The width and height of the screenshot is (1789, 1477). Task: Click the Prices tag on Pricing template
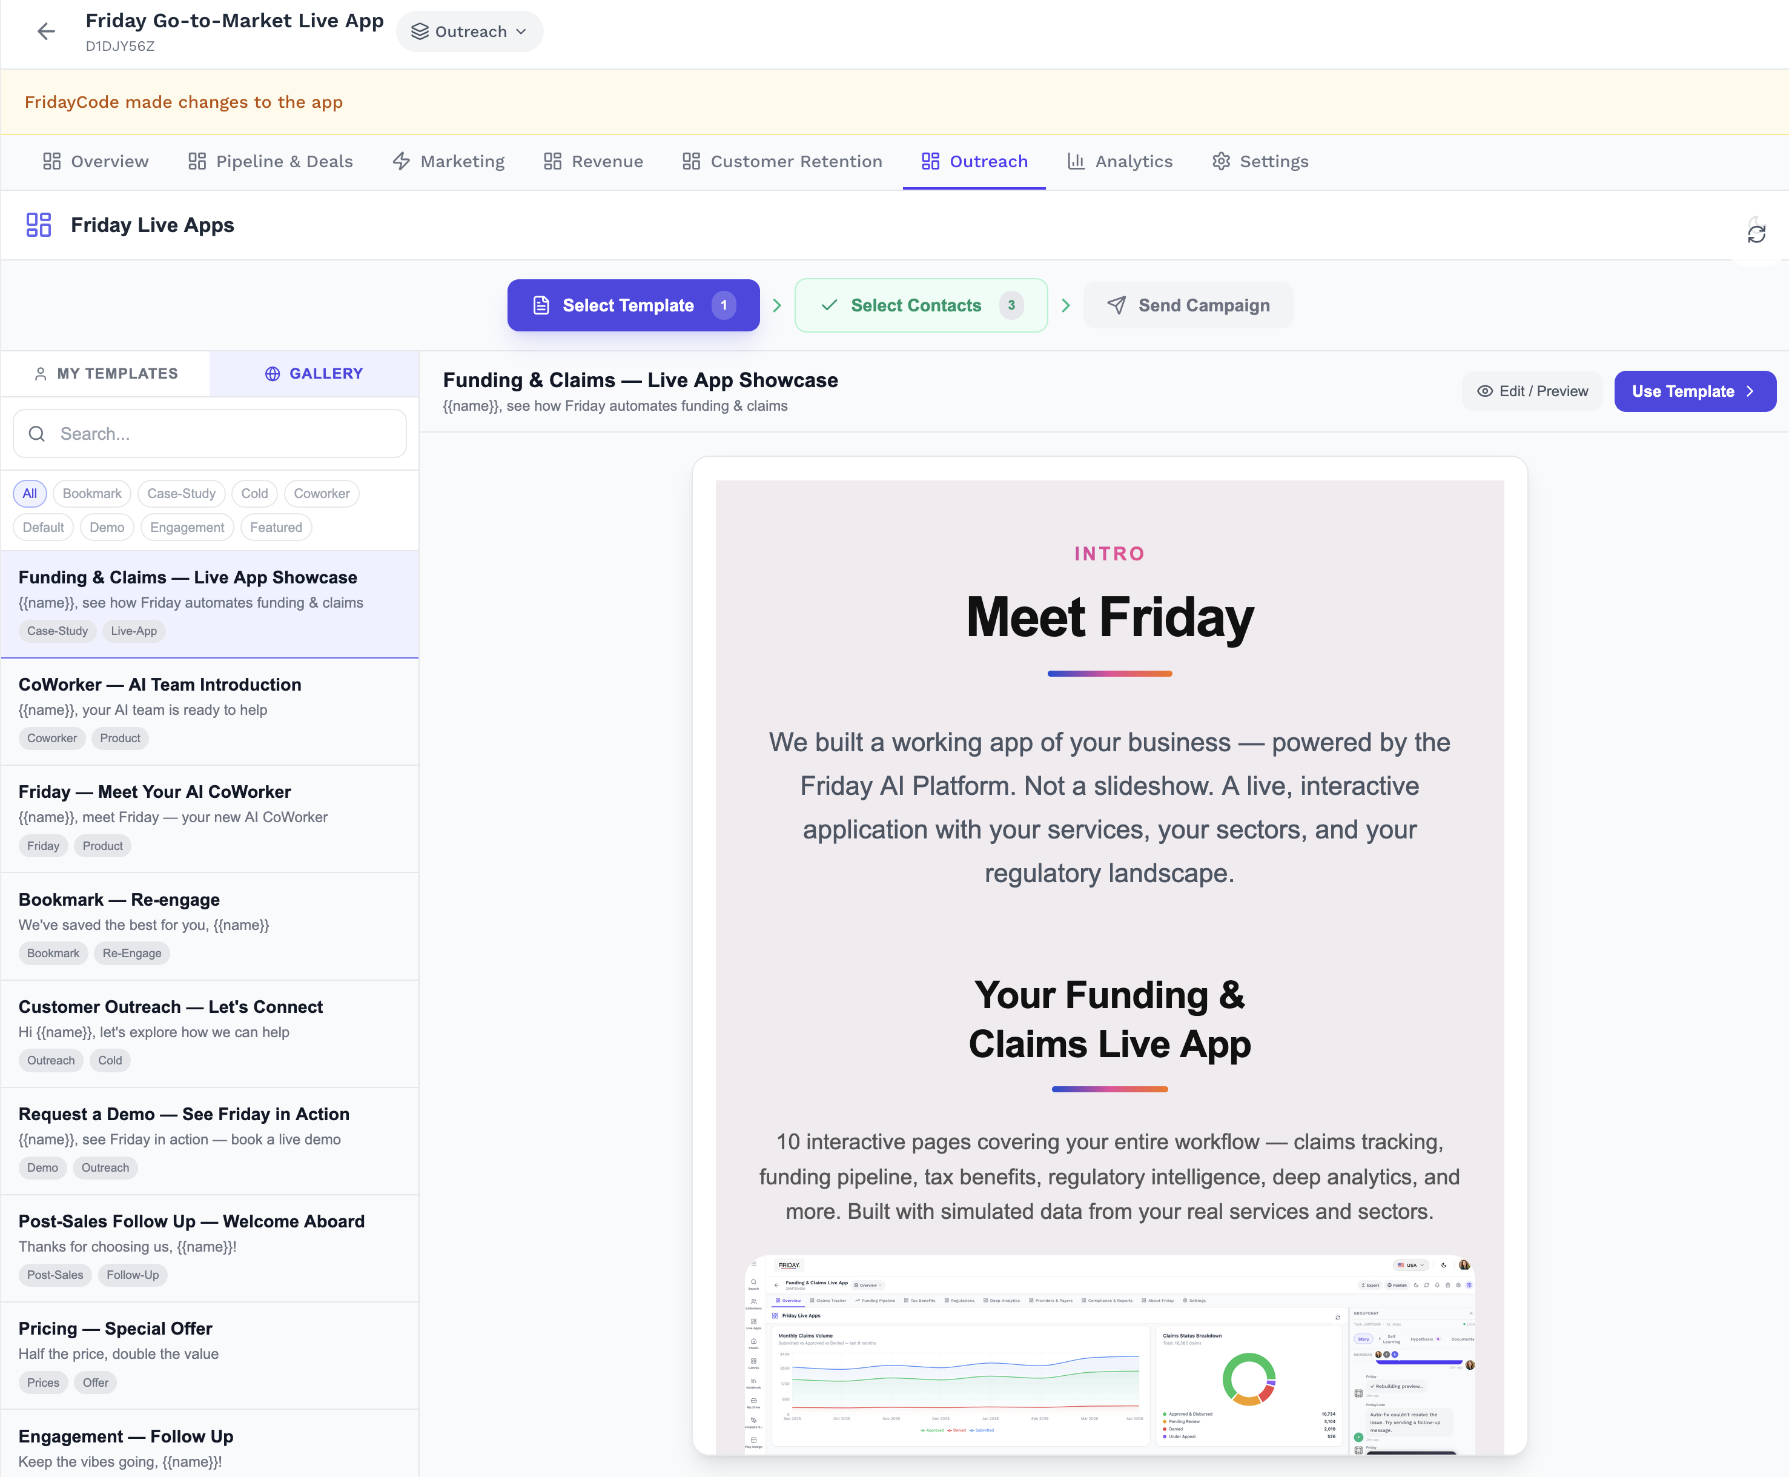[44, 1382]
